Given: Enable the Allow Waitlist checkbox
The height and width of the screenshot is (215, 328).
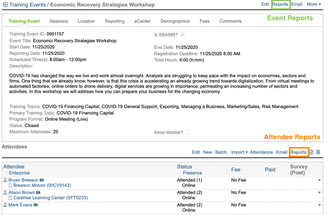Looking at the screenshot, I should [x=187, y=133].
